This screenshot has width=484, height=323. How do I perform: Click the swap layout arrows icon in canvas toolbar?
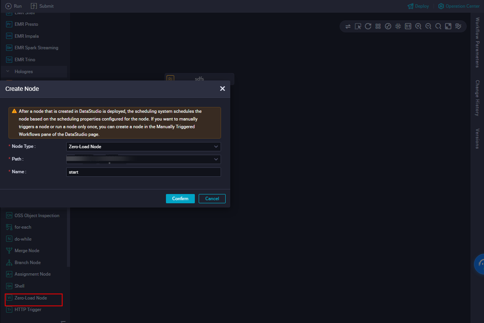point(348,26)
